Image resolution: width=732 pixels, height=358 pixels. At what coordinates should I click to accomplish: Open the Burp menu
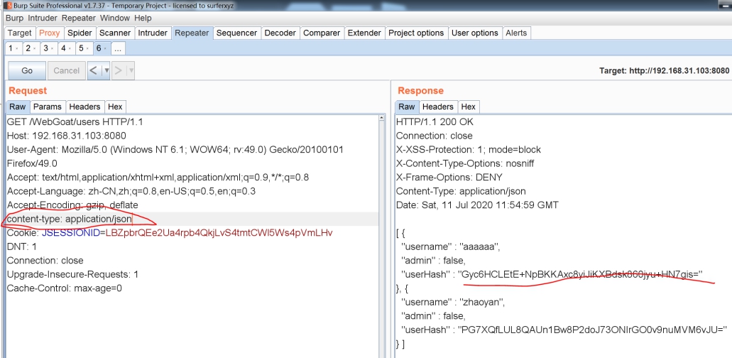click(14, 18)
